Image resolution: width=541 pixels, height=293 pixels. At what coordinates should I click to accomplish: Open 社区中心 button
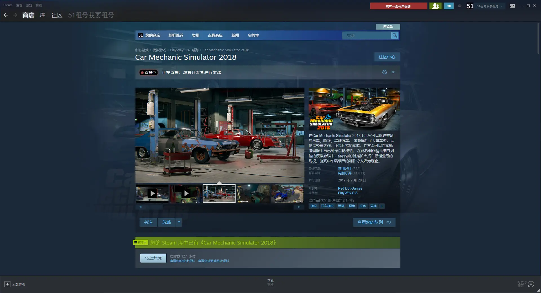[387, 57]
